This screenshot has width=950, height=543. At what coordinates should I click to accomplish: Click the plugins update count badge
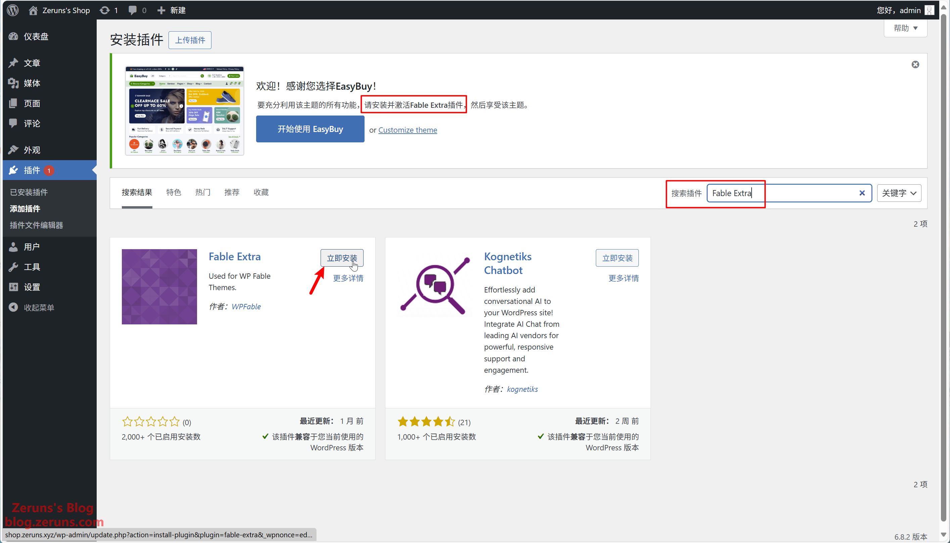tap(49, 171)
